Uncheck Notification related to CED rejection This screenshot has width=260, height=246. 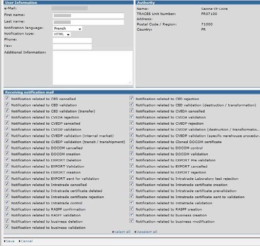coord(132,98)
